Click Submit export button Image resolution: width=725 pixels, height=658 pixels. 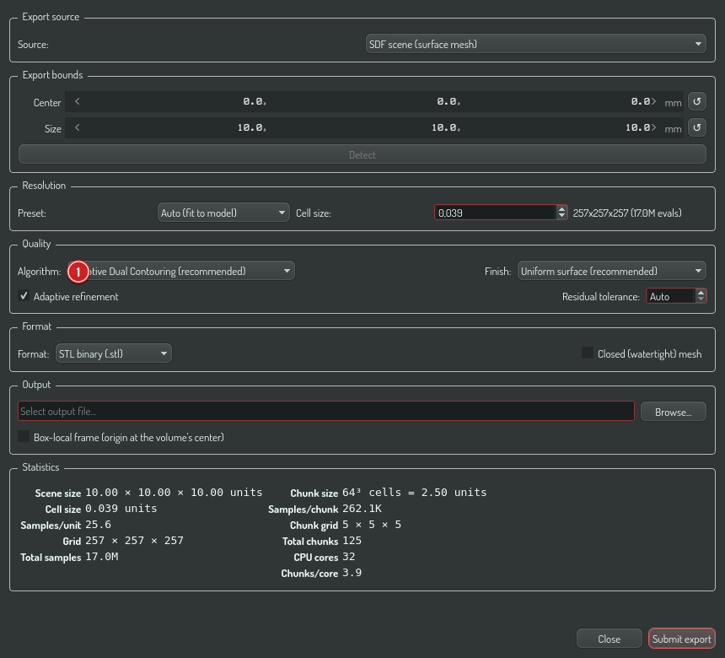click(x=681, y=639)
